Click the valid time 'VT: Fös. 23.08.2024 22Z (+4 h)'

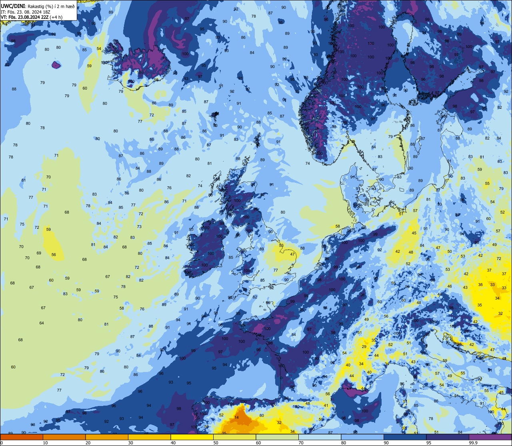[x=32, y=17]
